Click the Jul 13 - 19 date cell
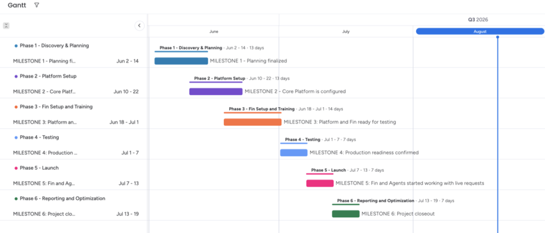 click(x=128, y=214)
